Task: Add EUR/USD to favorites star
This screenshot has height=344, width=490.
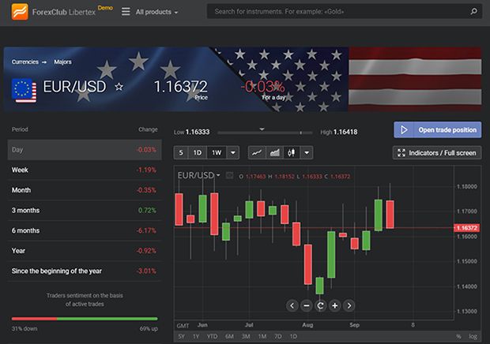Action: 119,87
